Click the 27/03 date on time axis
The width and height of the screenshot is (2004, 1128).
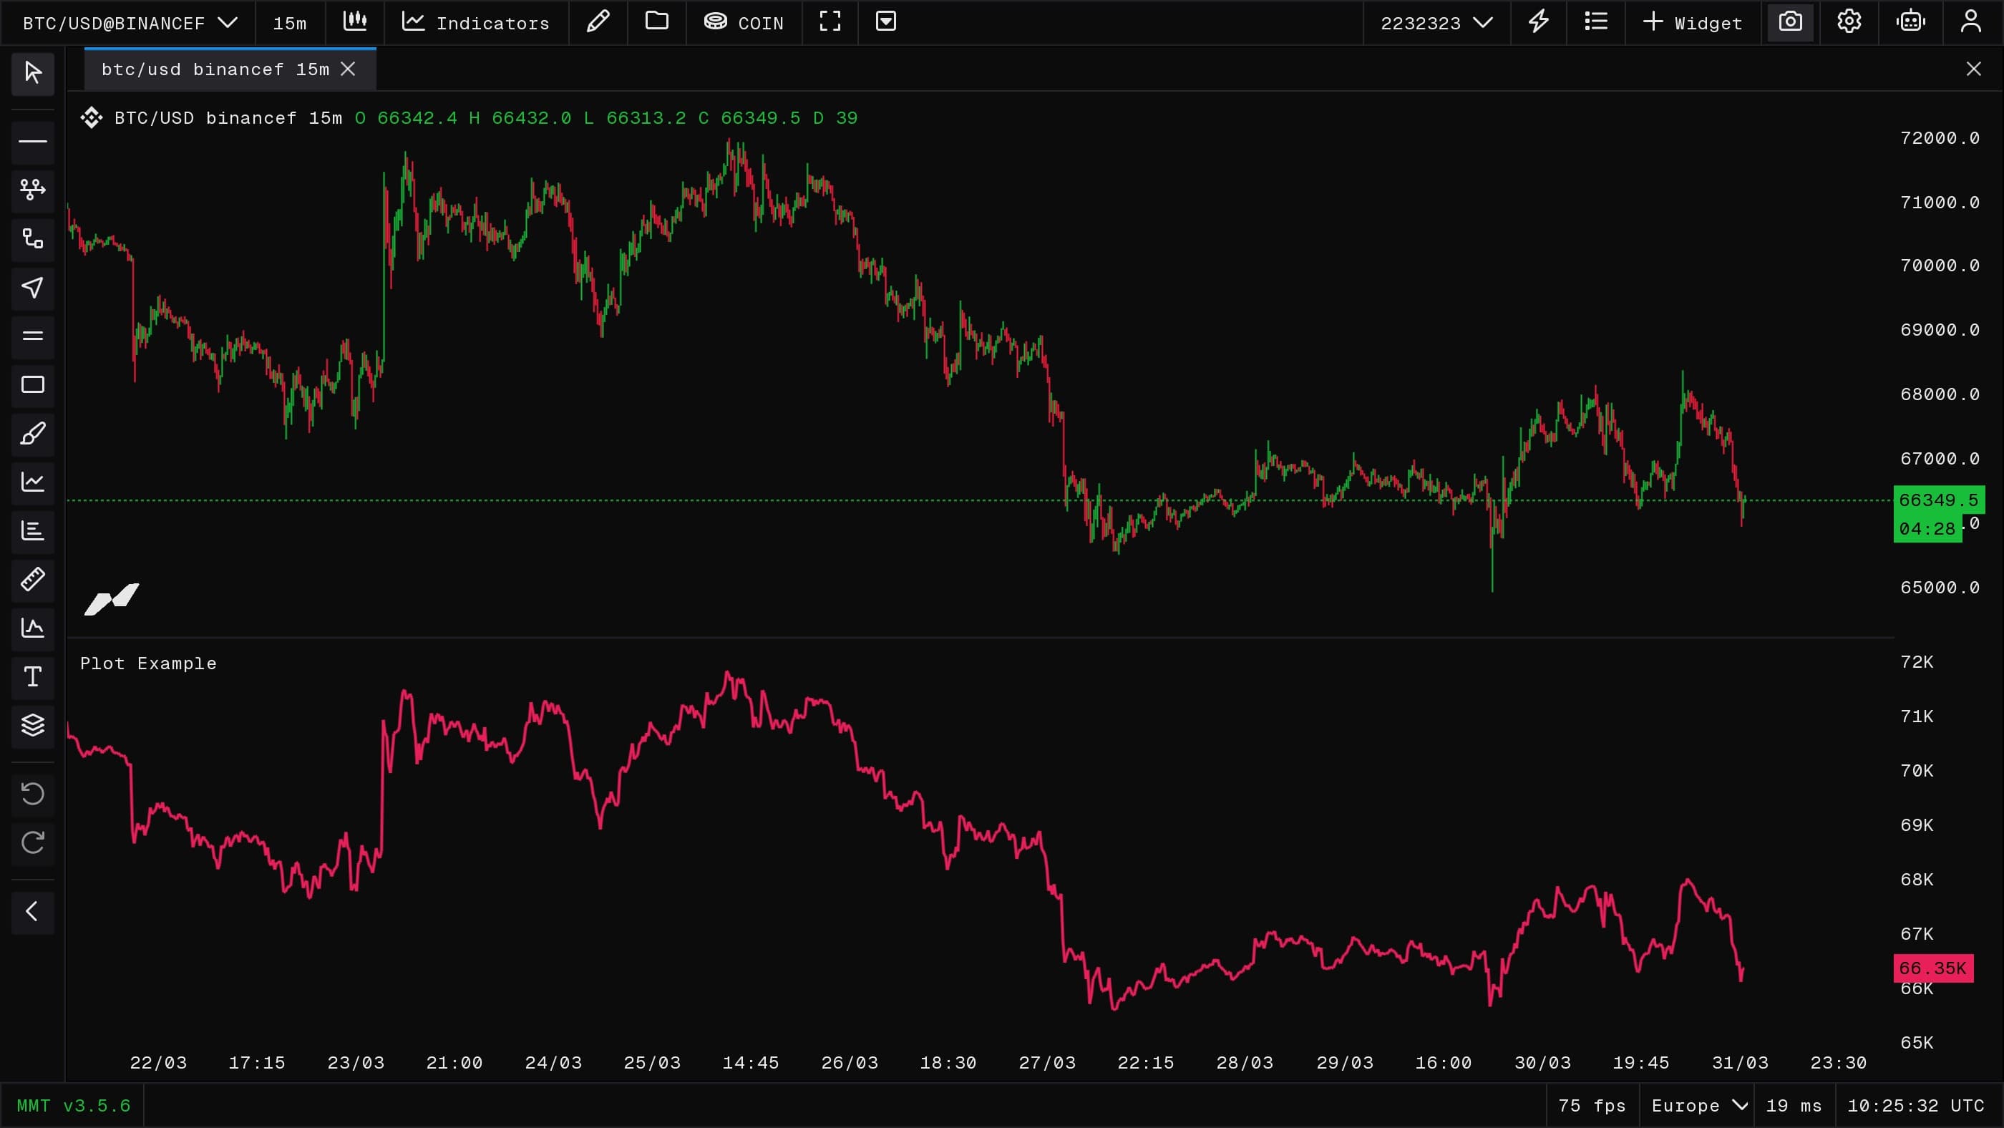(x=1047, y=1063)
